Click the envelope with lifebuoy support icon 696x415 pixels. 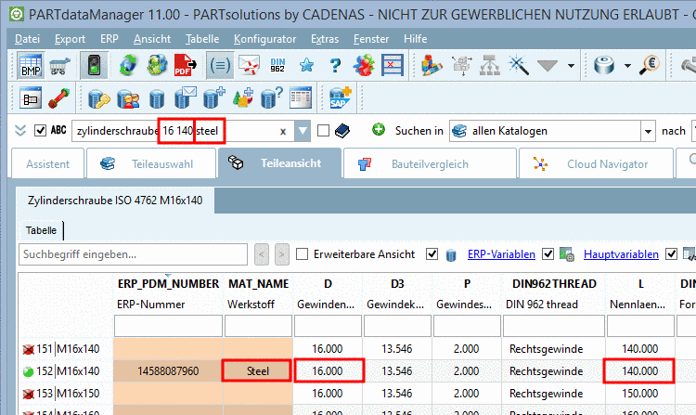pyautogui.click(x=249, y=66)
